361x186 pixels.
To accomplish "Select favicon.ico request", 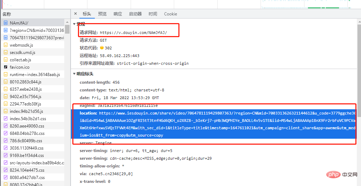I will 32,67.
